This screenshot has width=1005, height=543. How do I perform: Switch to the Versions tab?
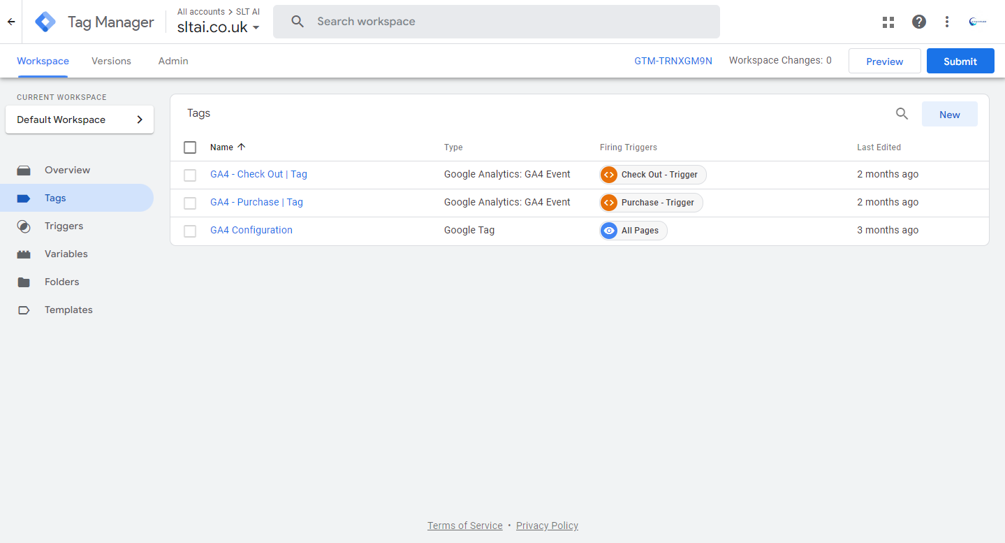tap(111, 61)
